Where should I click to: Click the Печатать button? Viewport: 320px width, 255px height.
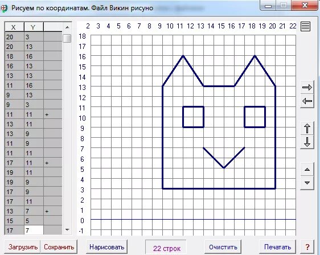coord(277,247)
